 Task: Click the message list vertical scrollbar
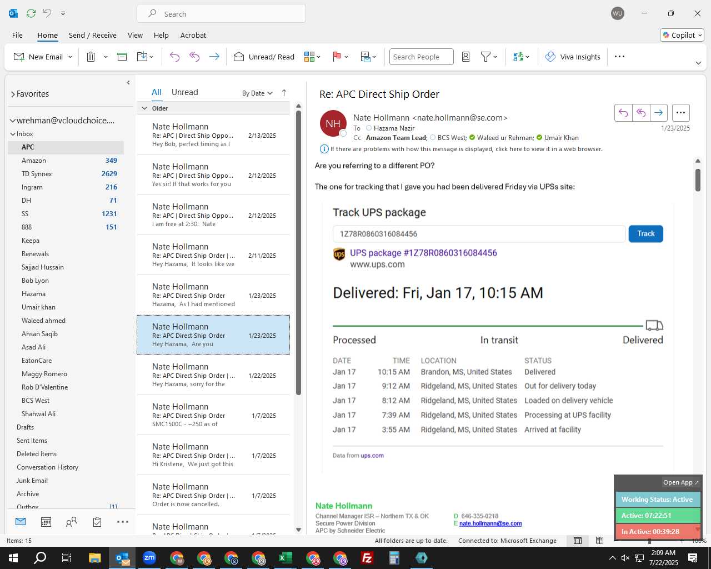point(298,252)
